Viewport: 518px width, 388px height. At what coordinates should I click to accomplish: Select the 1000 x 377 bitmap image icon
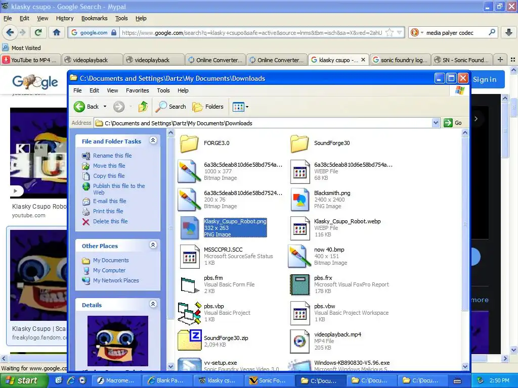click(x=189, y=172)
